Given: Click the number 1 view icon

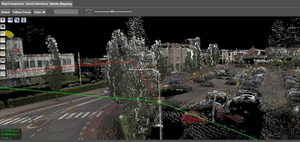Looking at the screenshot, I should [3, 20].
